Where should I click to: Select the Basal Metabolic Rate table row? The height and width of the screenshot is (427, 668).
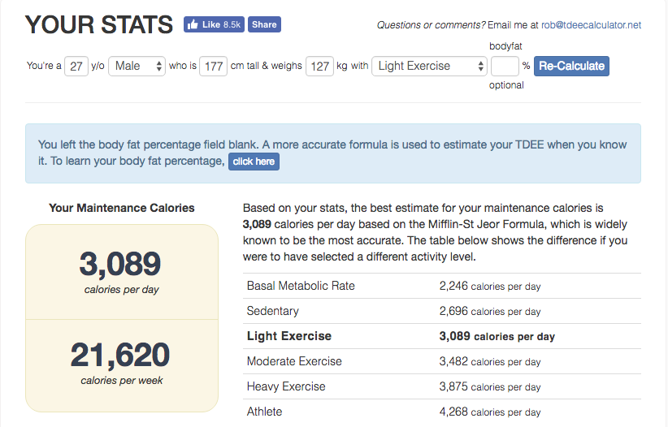click(x=441, y=286)
